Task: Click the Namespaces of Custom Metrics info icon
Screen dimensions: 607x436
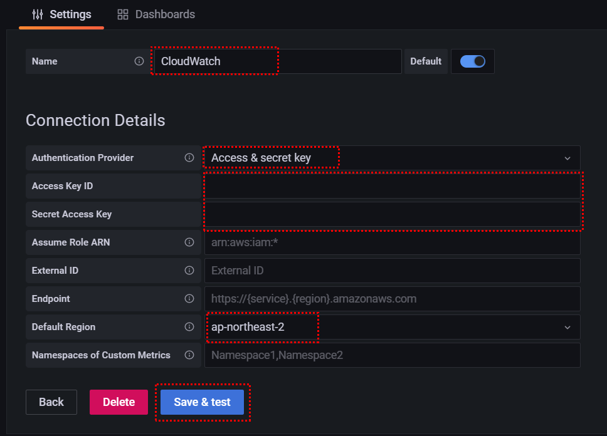Action: (x=189, y=355)
